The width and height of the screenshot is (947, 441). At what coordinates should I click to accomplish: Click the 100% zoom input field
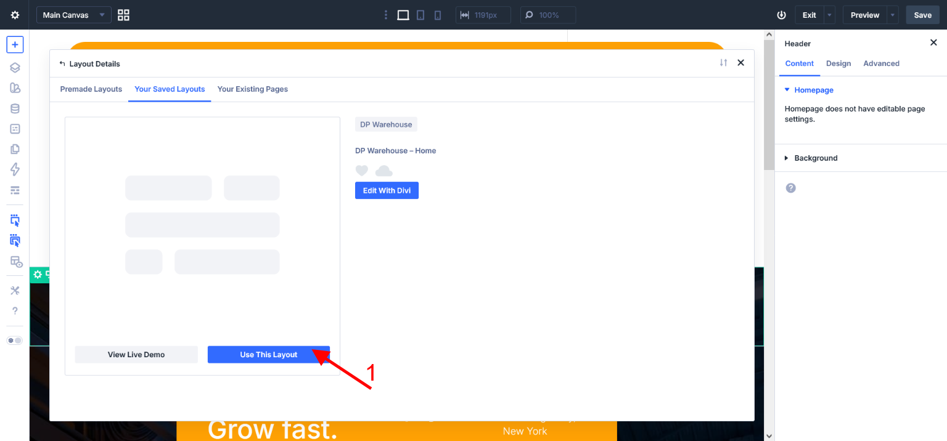tap(548, 15)
